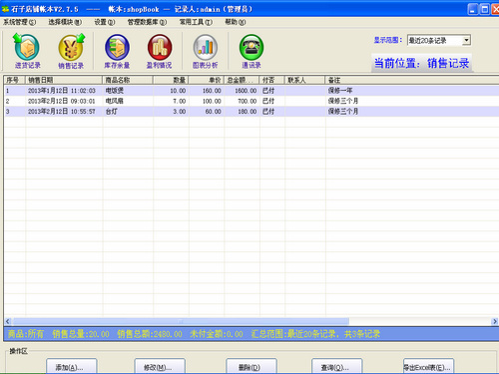Open the 库存余量 inventory icon
This screenshot has width=499, height=374.
[x=117, y=51]
